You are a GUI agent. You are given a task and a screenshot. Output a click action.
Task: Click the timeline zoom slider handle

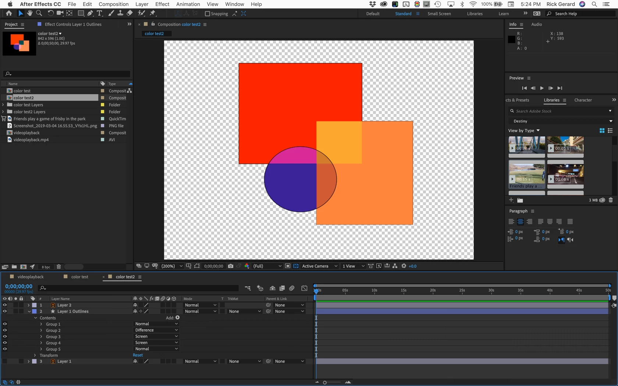325,383
